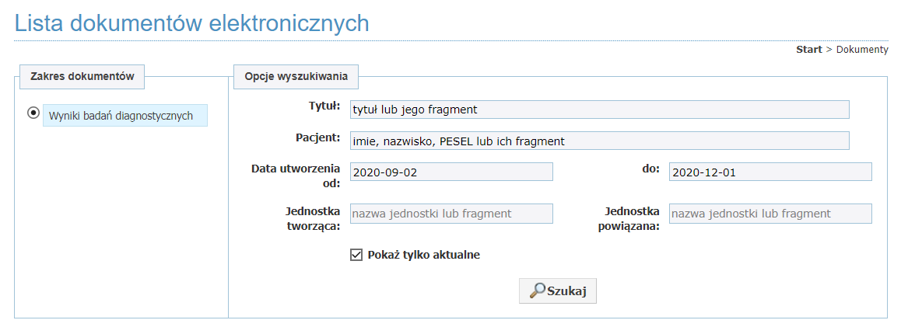Click the magnifying glass icon beside Szukaj
Image resolution: width=901 pixels, height=334 pixels.
(x=538, y=291)
